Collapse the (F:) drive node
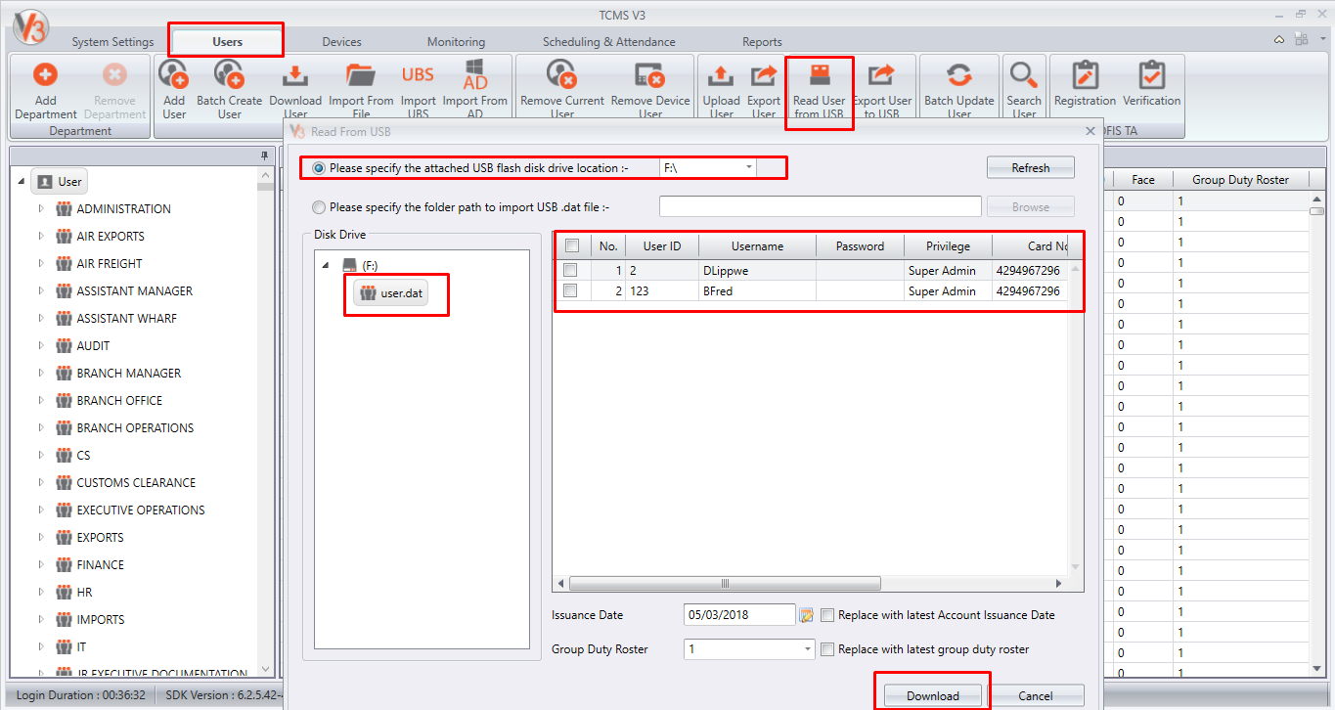This screenshot has height=710, width=1335. click(326, 266)
